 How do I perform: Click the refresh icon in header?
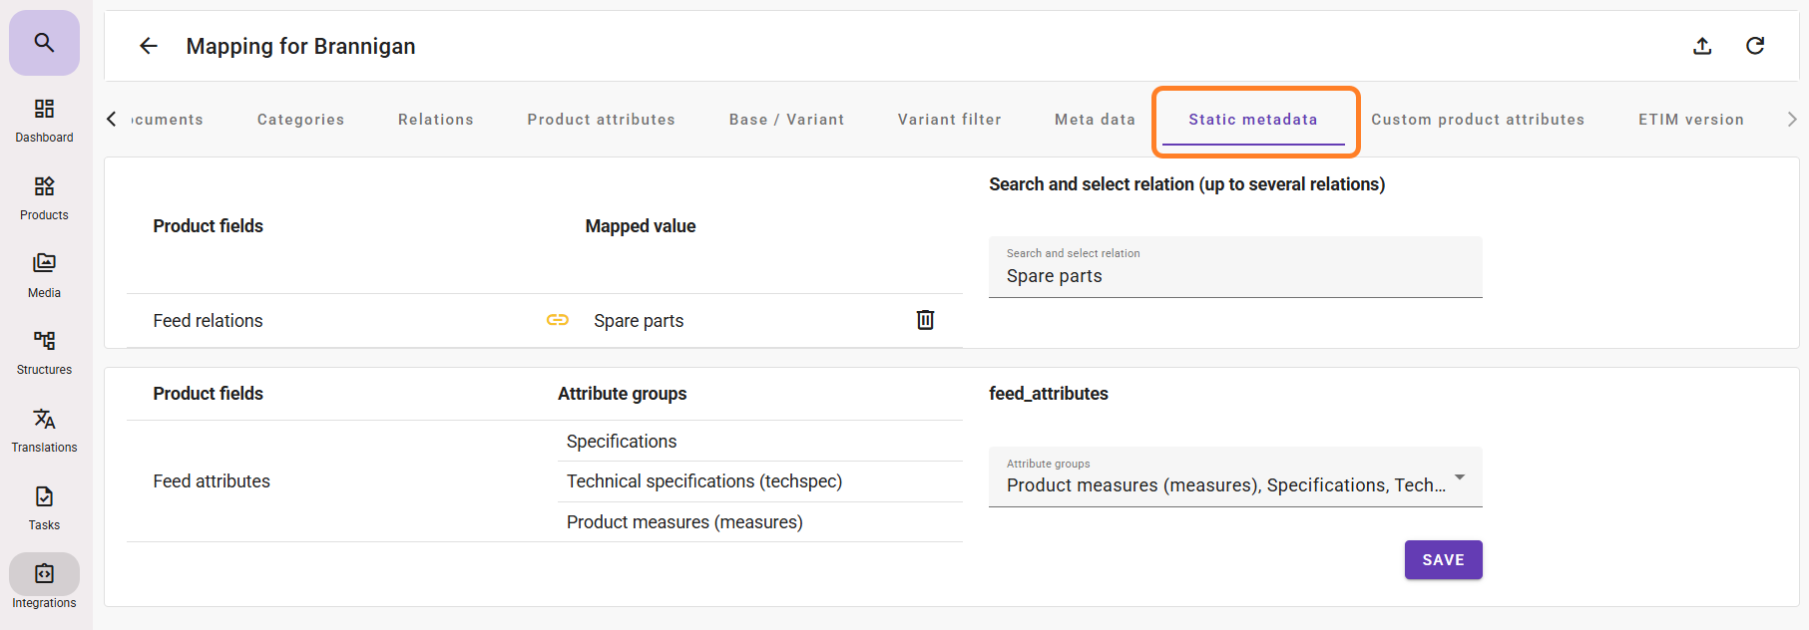(x=1754, y=46)
